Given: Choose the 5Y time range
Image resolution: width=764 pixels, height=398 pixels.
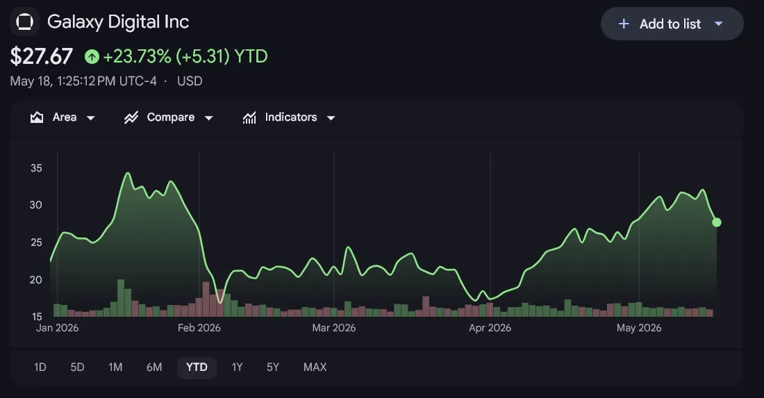Looking at the screenshot, I should point(273,367).
